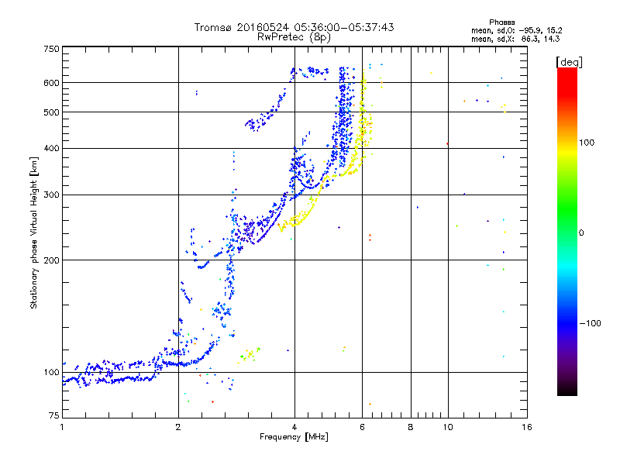Click the yellow X-mode trace near 250 km
Screen dimensions: 620x465
(298, 219)
